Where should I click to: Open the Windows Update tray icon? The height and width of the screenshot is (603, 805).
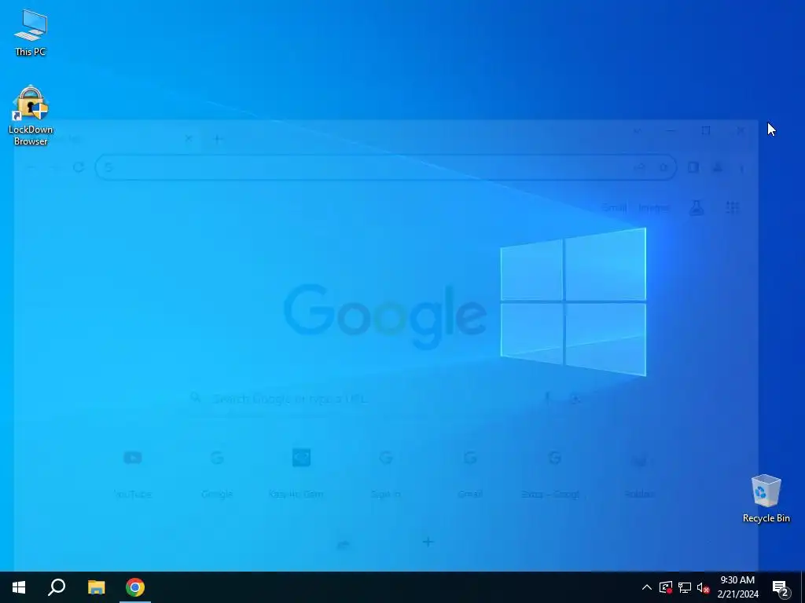pyautogui.click(x=666, y=587)
